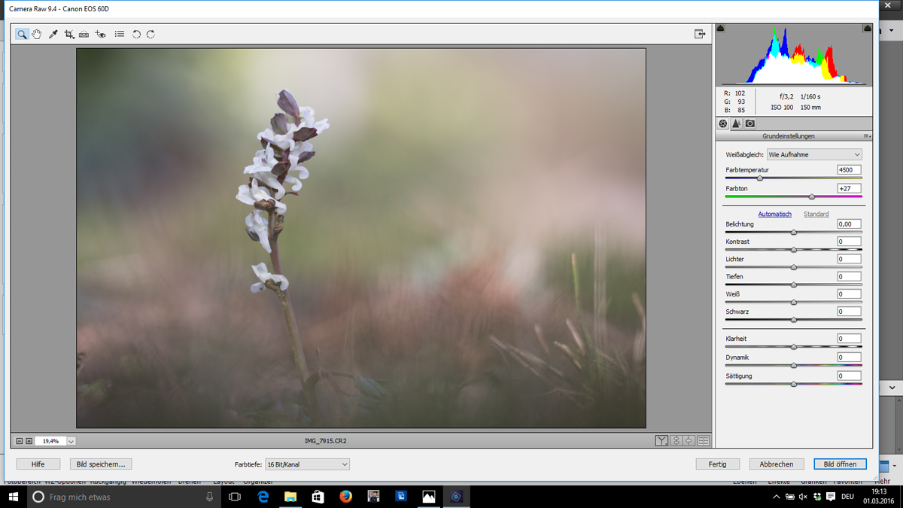Open the Windows Store taskbar icon
The height and width of the screenshot is (508, 903).
click(x=318, y=497)
